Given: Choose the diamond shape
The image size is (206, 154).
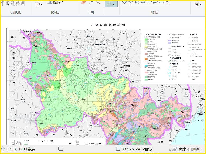Looking at the screenshot, I should point(124,2).
